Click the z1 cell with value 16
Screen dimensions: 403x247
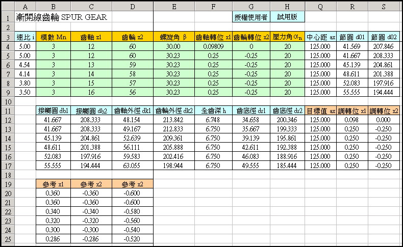[x=91, y=92]
